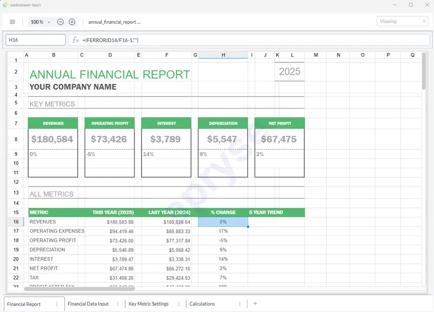The width and height of the screenshot is (434, 312).
Task: Switch to Financial Data Input sheet
Action: [x=88, y=304]
